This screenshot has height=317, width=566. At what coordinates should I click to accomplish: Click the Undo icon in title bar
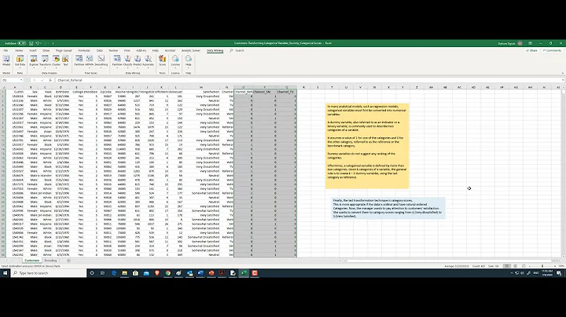37,43
